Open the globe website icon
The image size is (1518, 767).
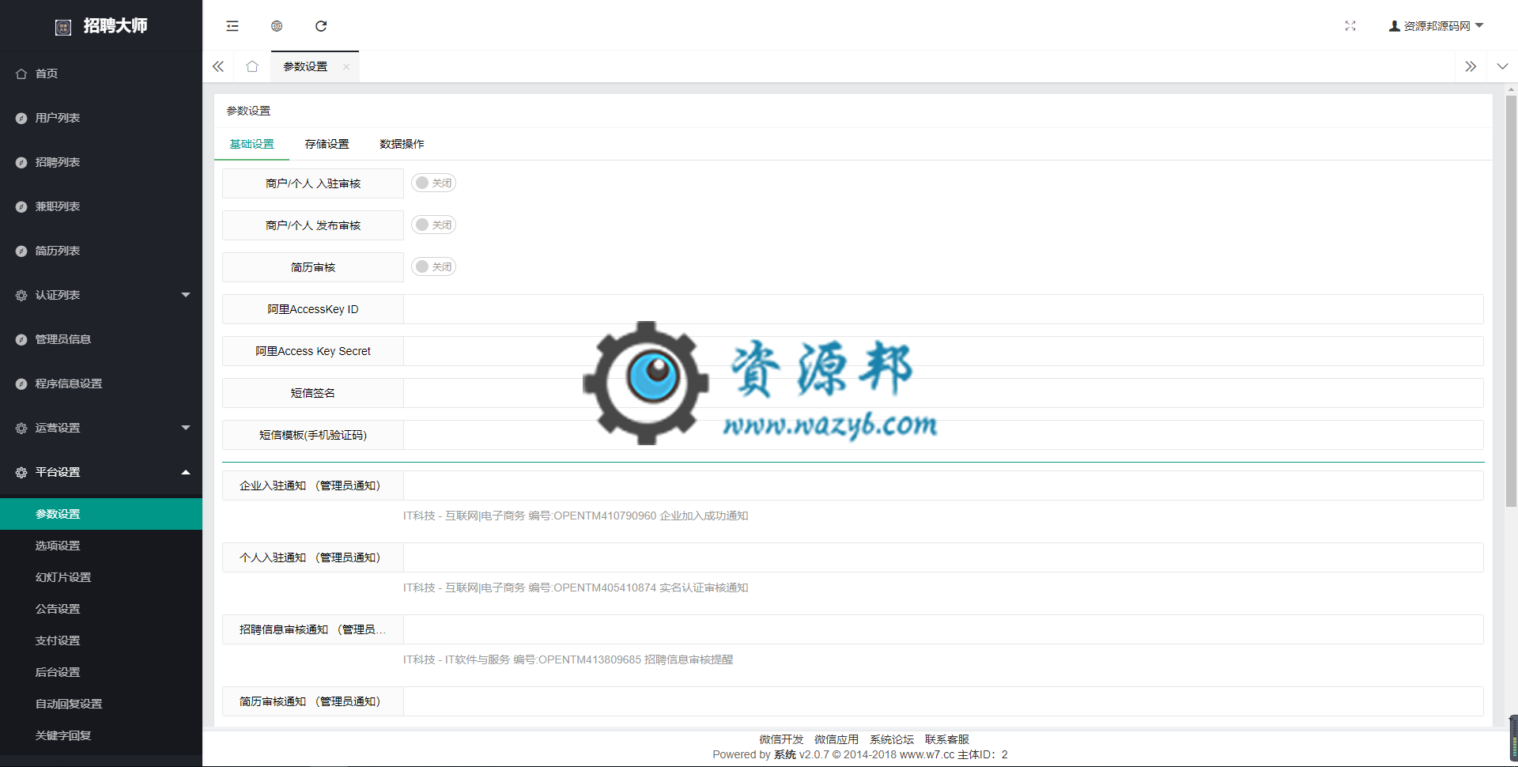pyautogui.click(x=277, y=26)
